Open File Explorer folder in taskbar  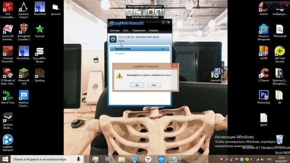[x=122, y=159]
